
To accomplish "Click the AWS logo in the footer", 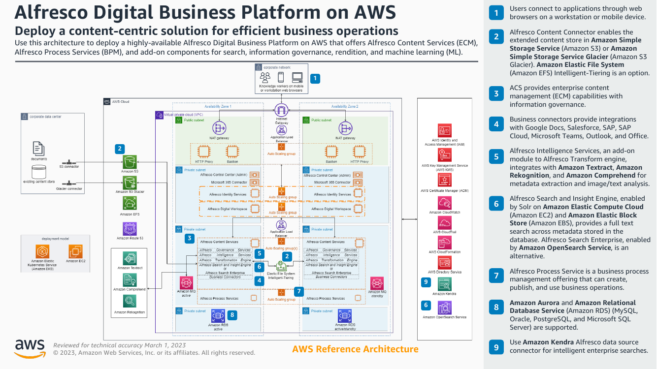I will coord(29,348).
